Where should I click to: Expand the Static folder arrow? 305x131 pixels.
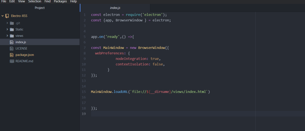coord(7,29)
